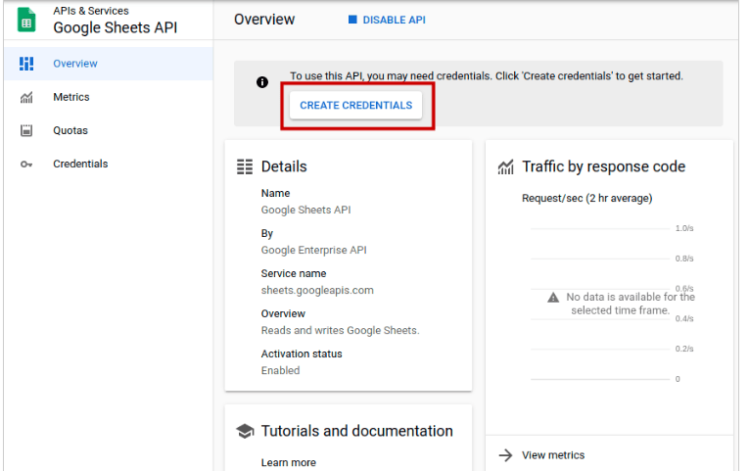Image resolution: width=749 pixels, height=471 pixels.
Task: Click the graduation cap Tutorials icon
Action: click(245, 431)
